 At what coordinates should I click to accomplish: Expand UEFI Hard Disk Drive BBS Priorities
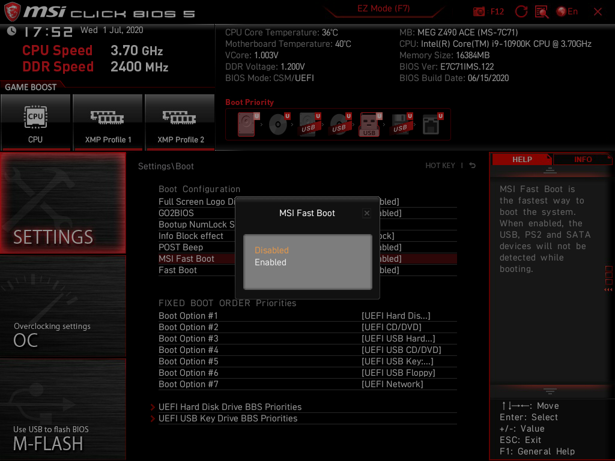229,406
